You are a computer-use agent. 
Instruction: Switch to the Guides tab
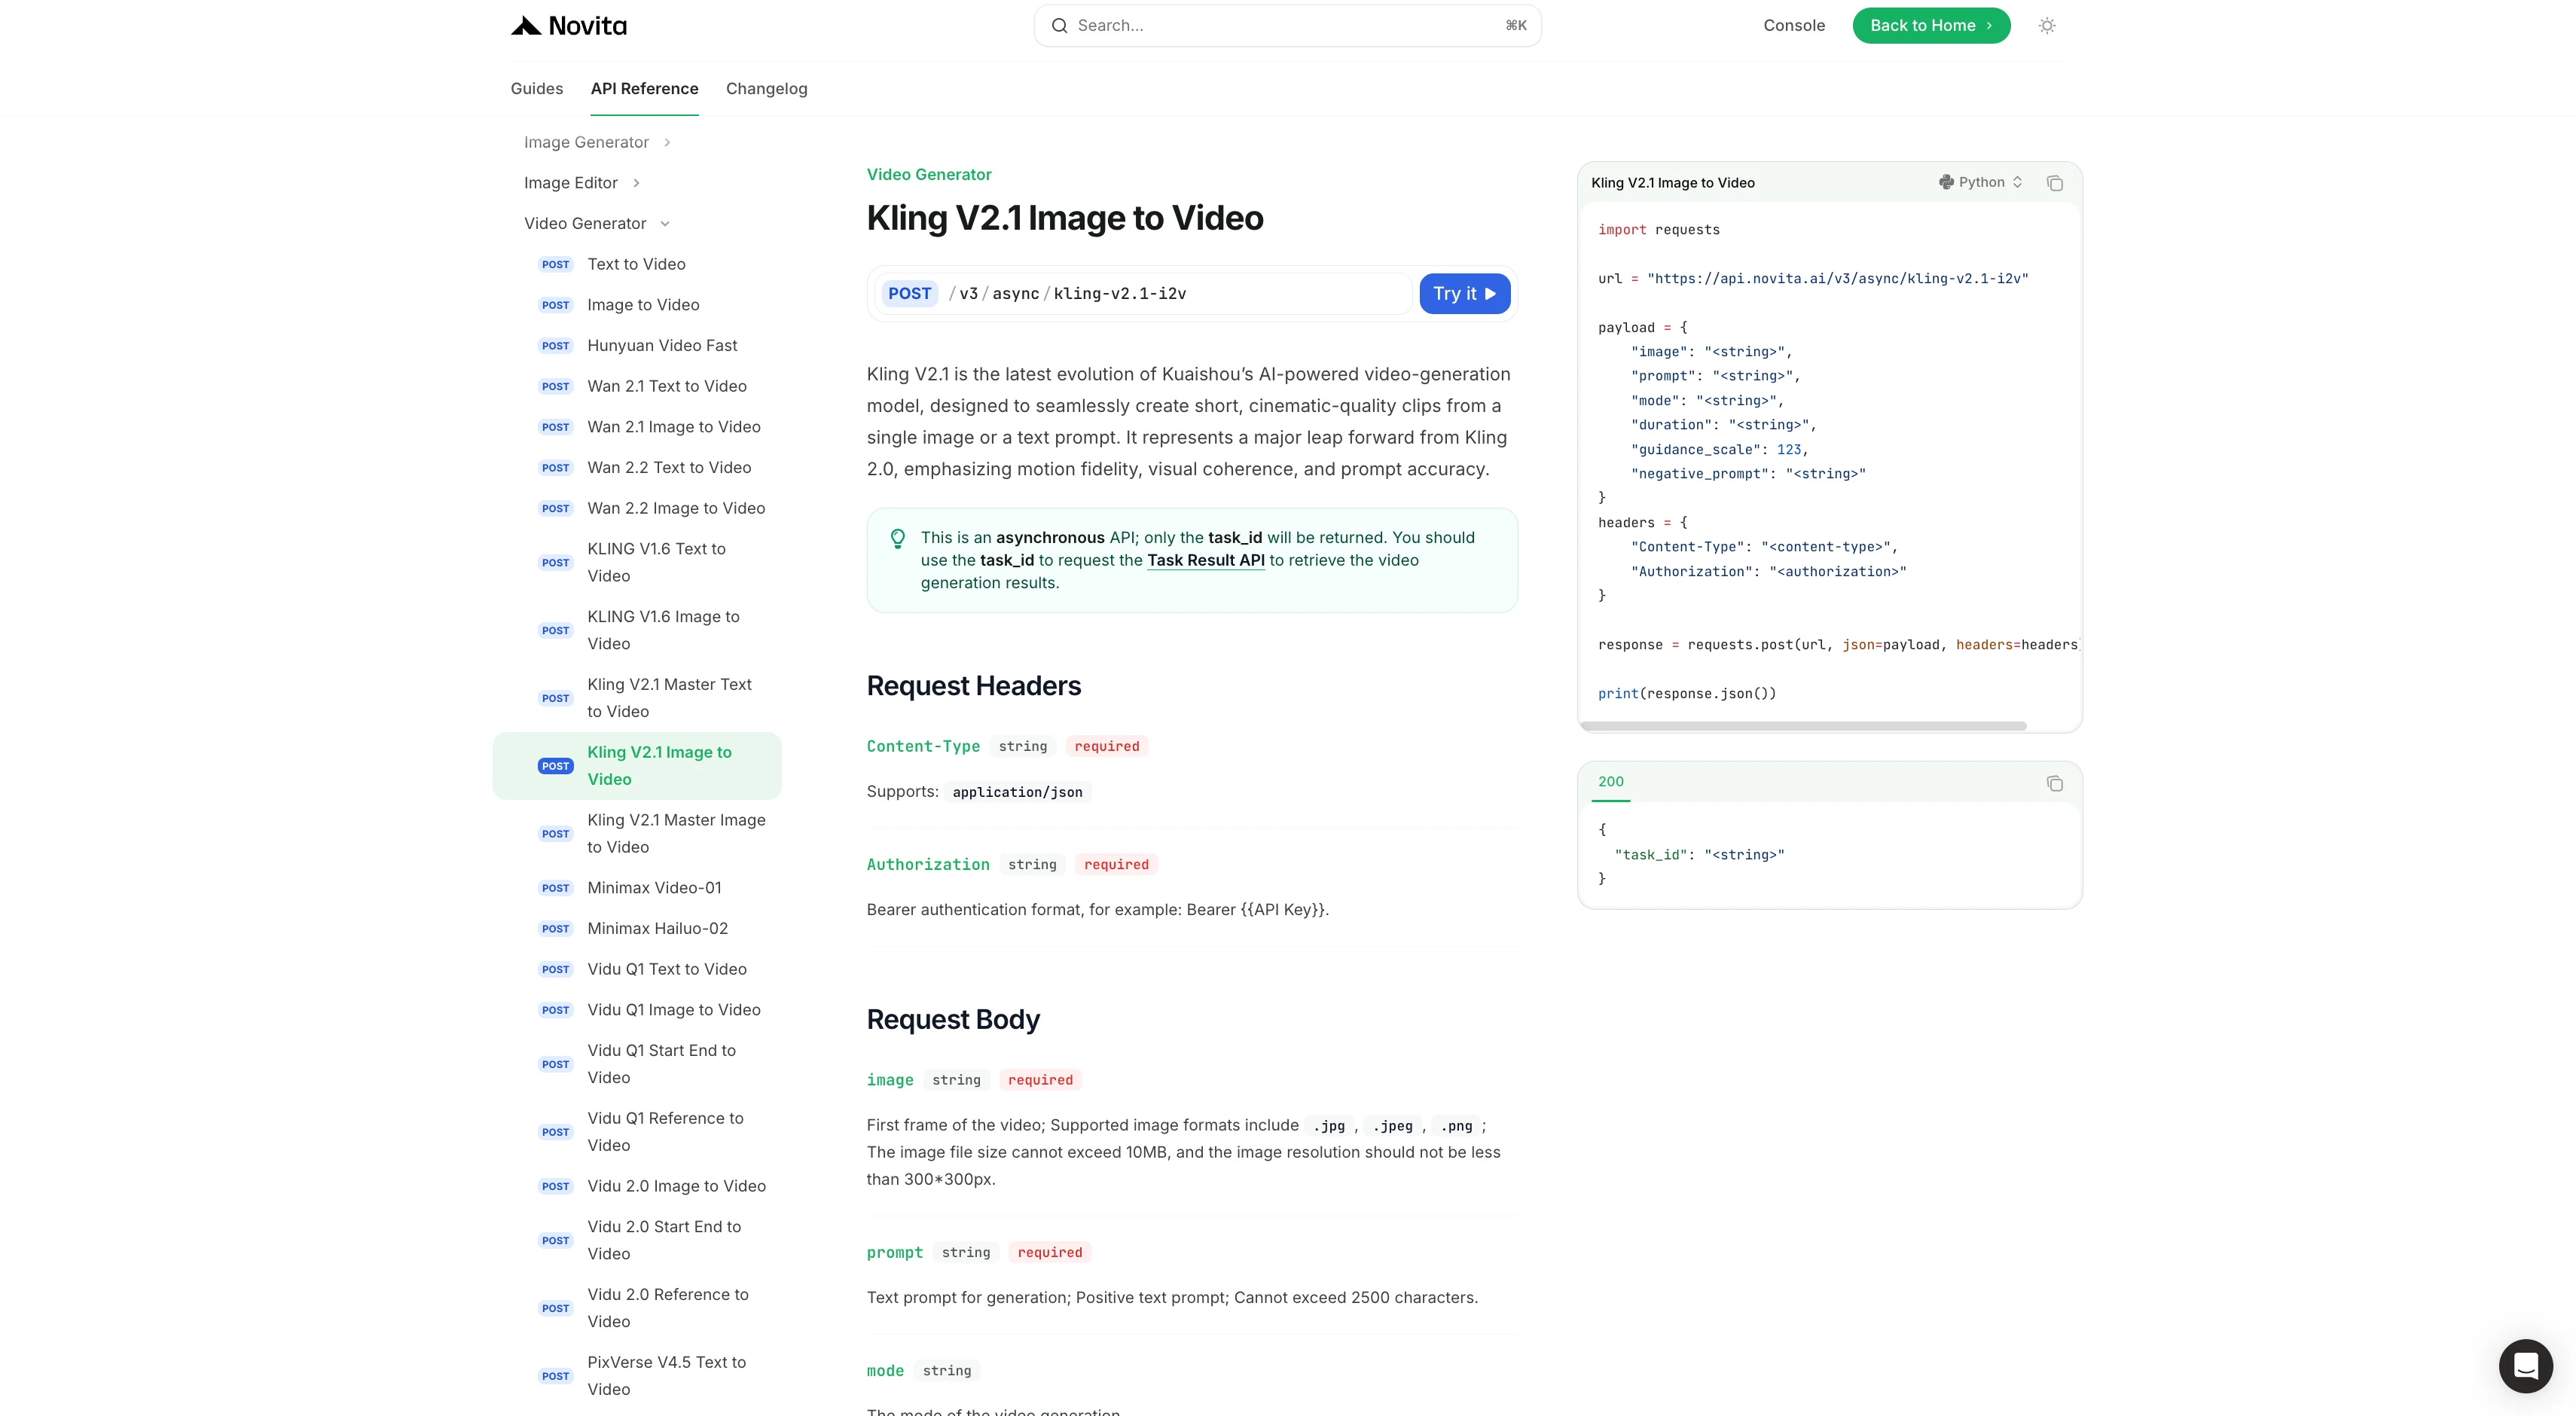point(536,88)
